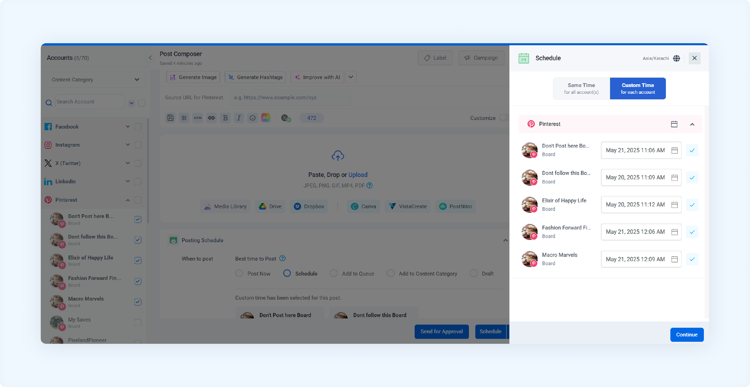The width and height of the screenshot is (750, 387).
Task: Click the save draft icon in editor toolbar
Action: [170, 118]
